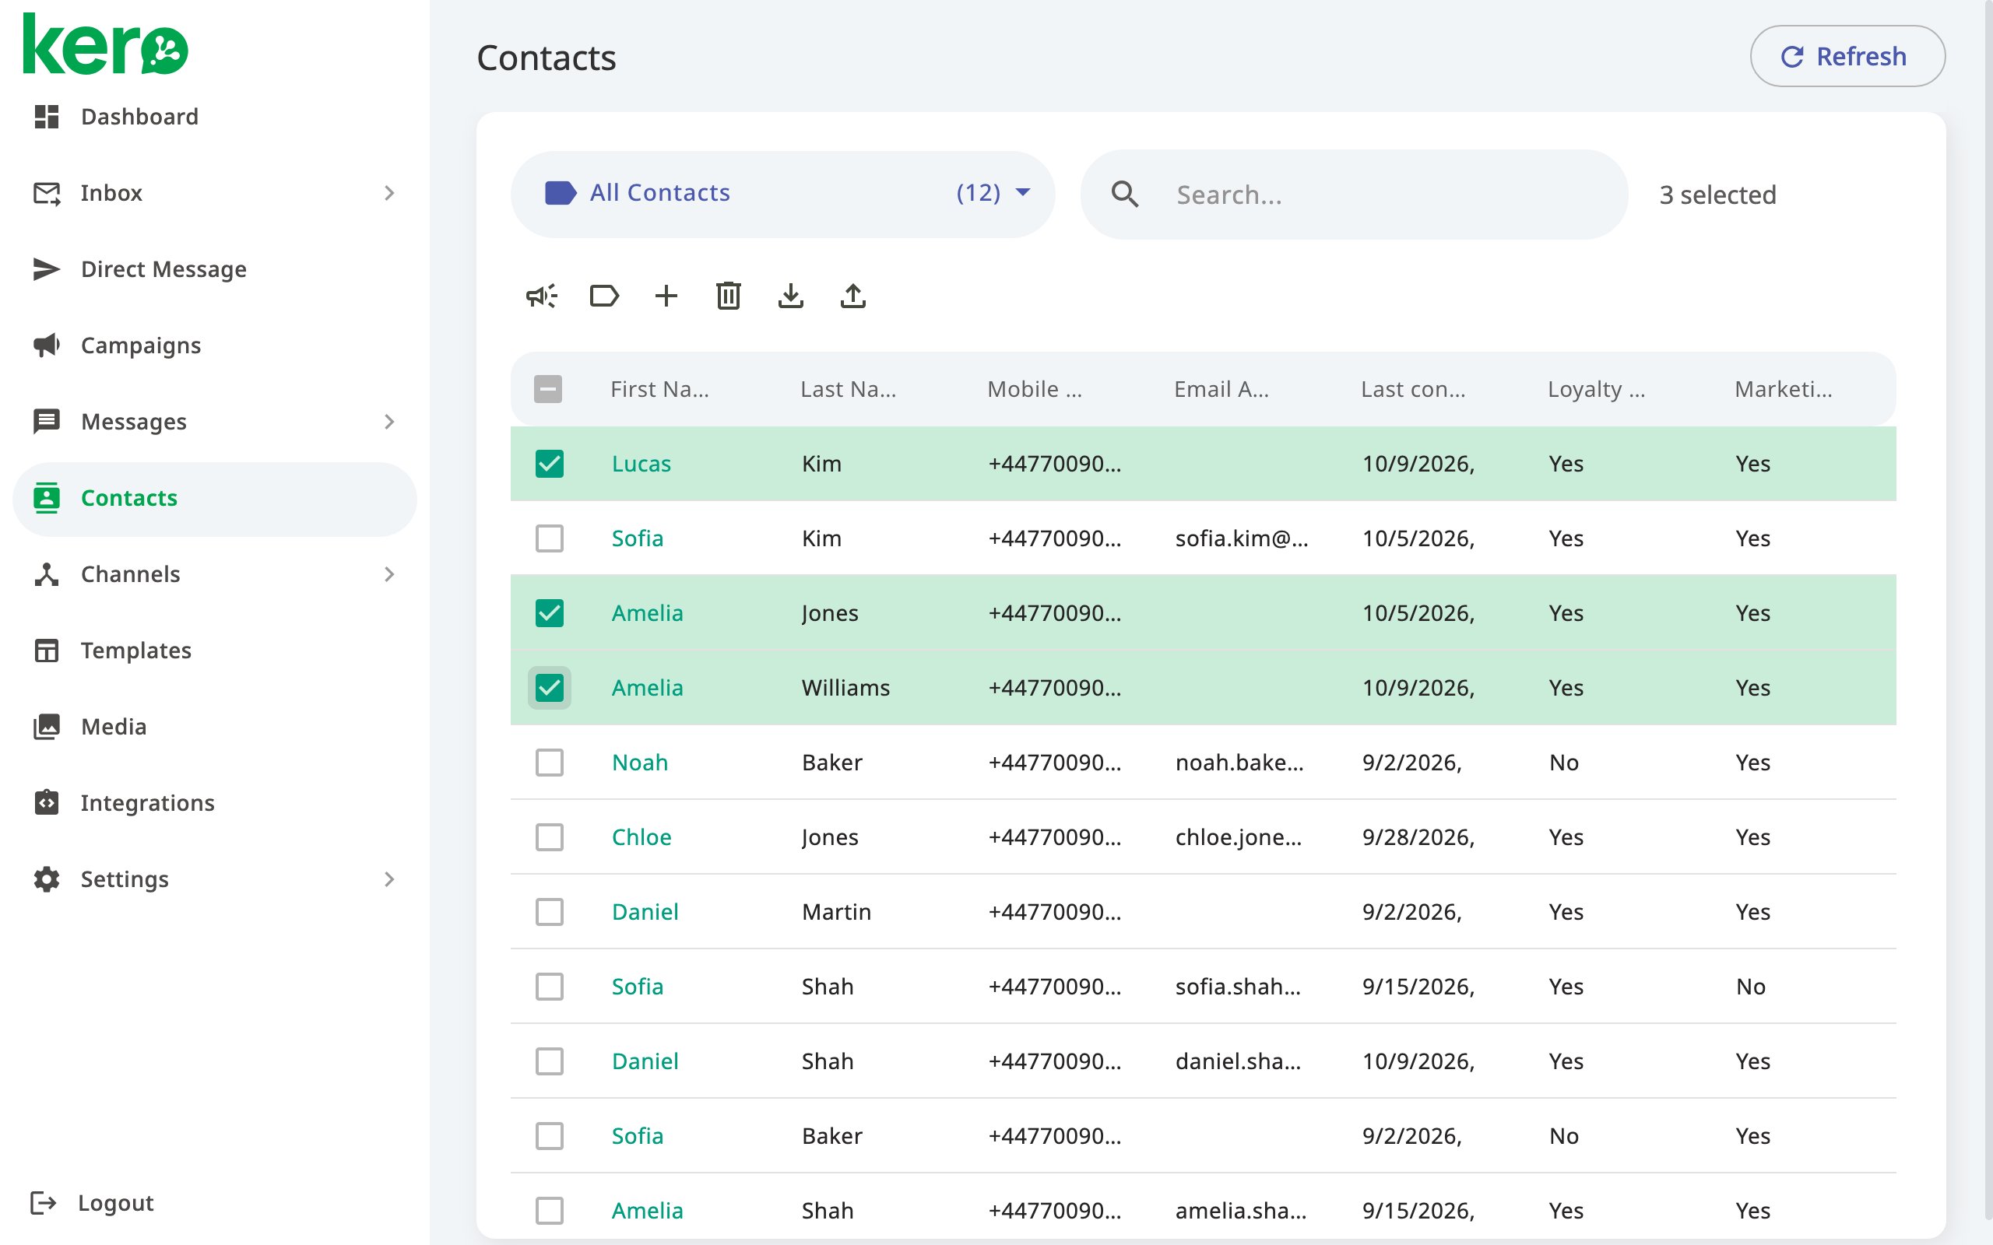
Task: Check the Chloe Jones row checkbox
Action: point(550,836)
